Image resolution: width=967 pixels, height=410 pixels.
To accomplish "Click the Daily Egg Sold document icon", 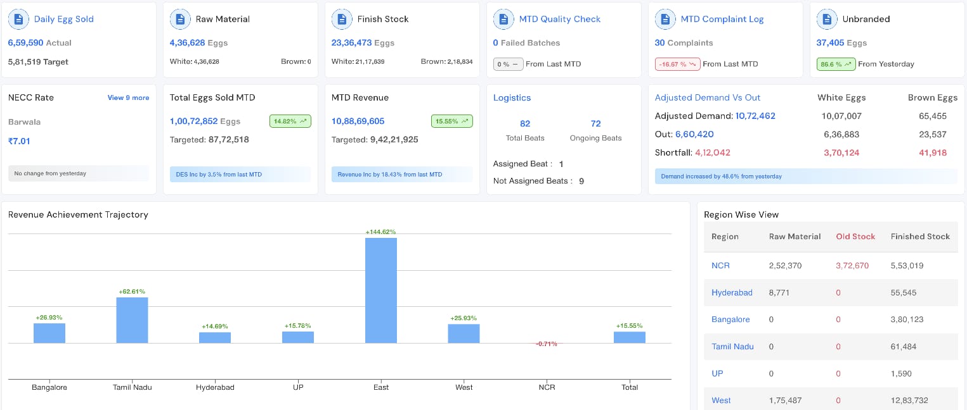I will (19, 19).
